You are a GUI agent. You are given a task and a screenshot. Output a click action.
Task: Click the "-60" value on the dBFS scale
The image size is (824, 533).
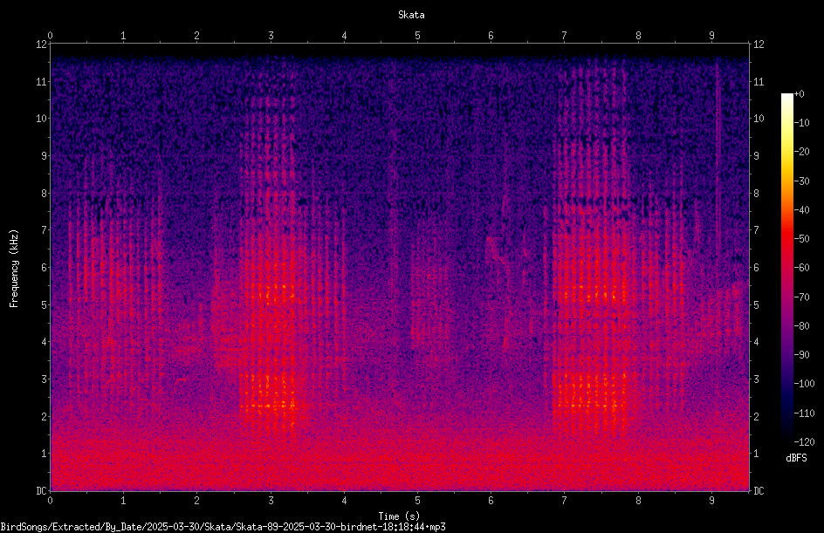tap(801, 268)
